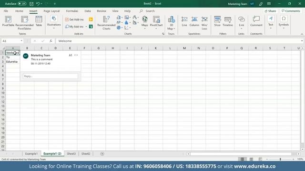Switch to Page Break Preview
This screenshot has width=305, height=171.
(x=260, y=159)
